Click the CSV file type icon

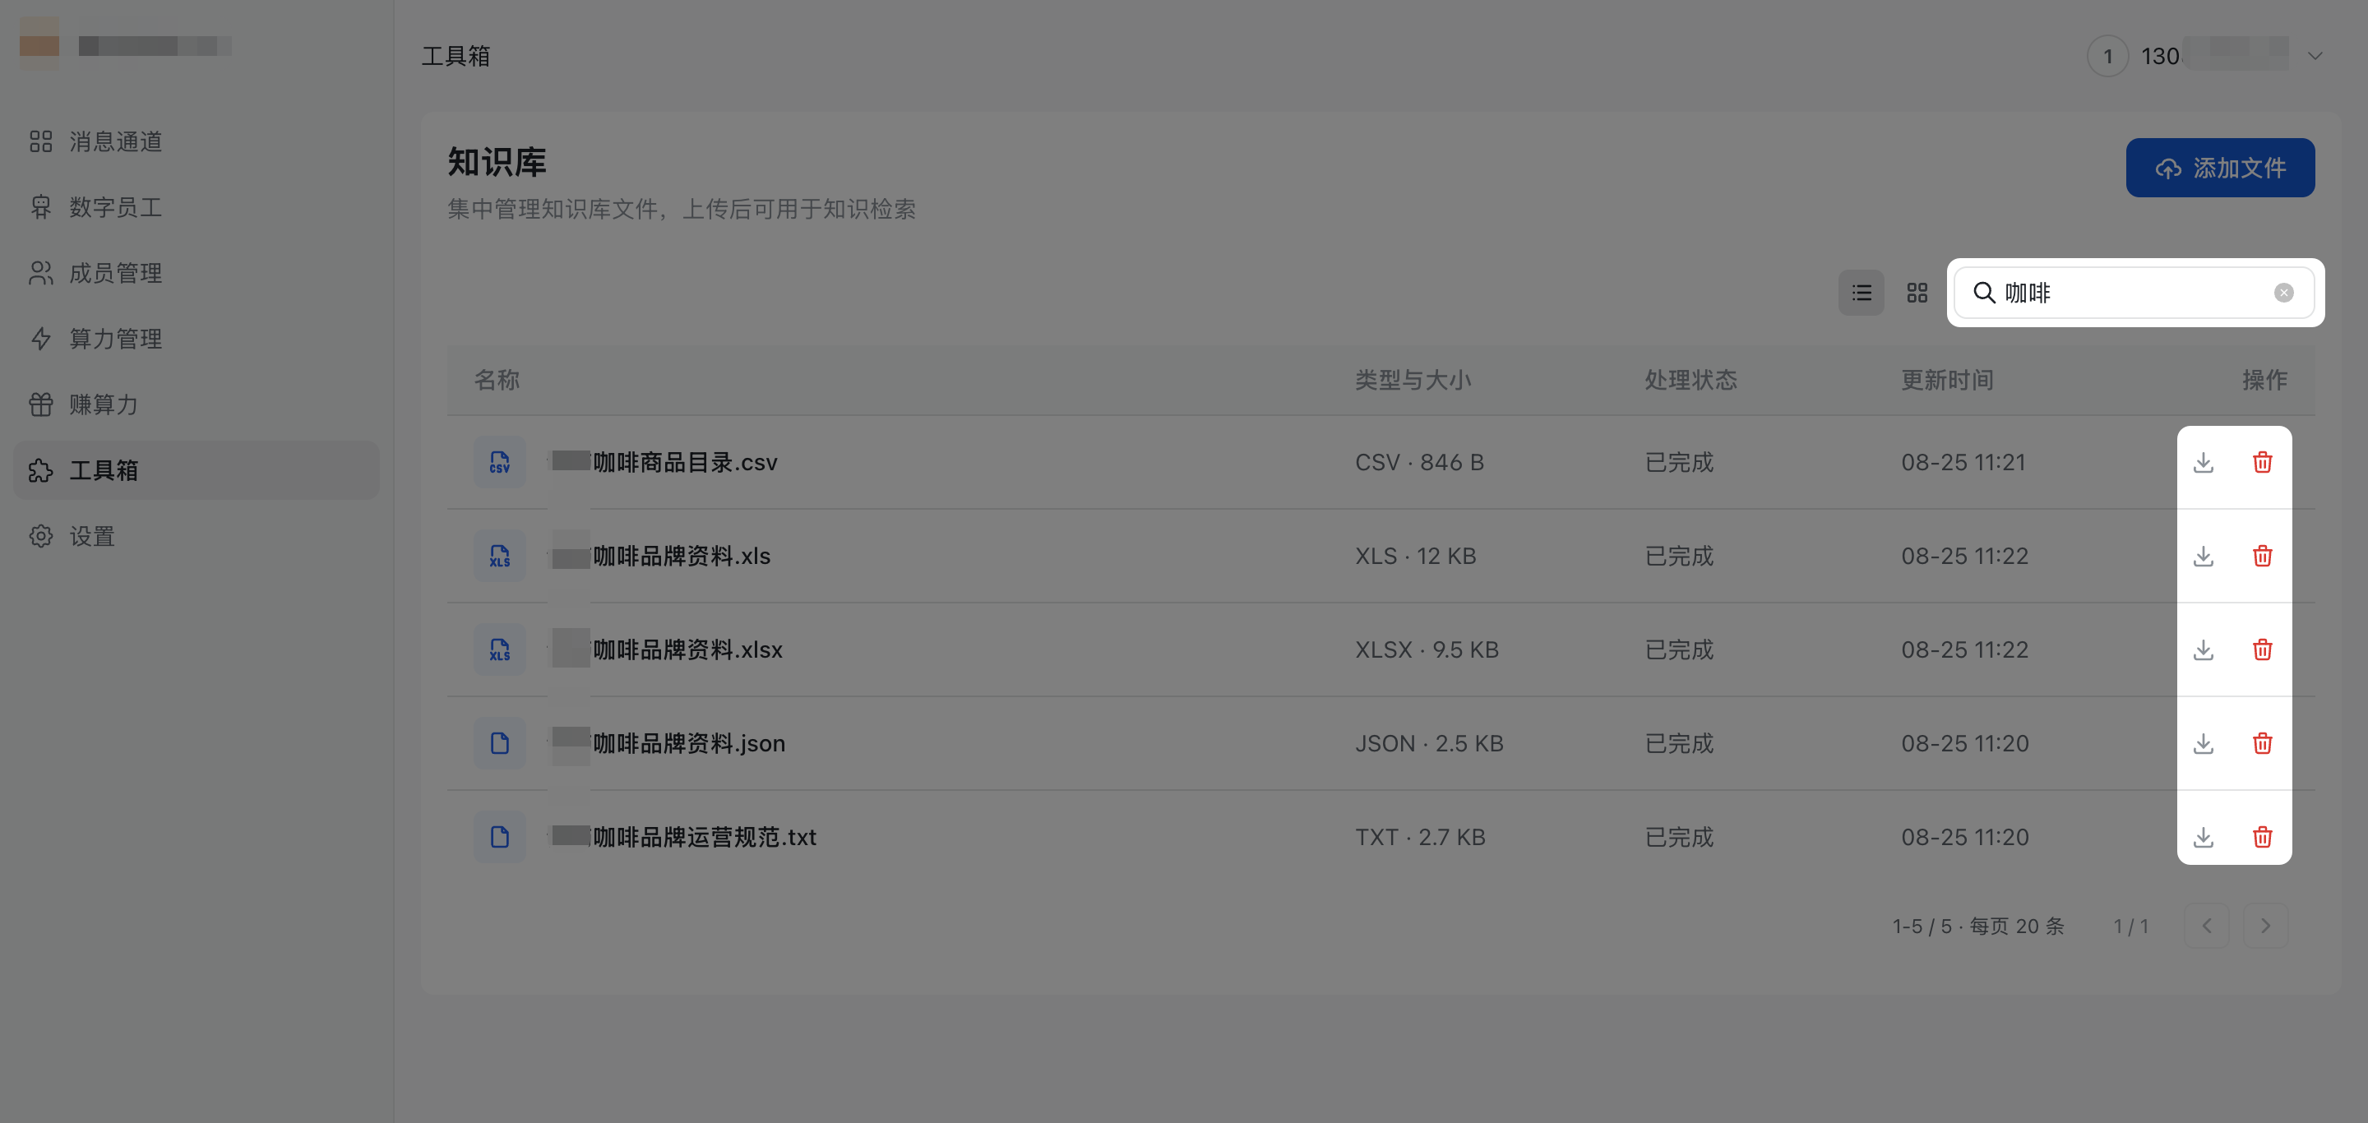pos(500,462)
